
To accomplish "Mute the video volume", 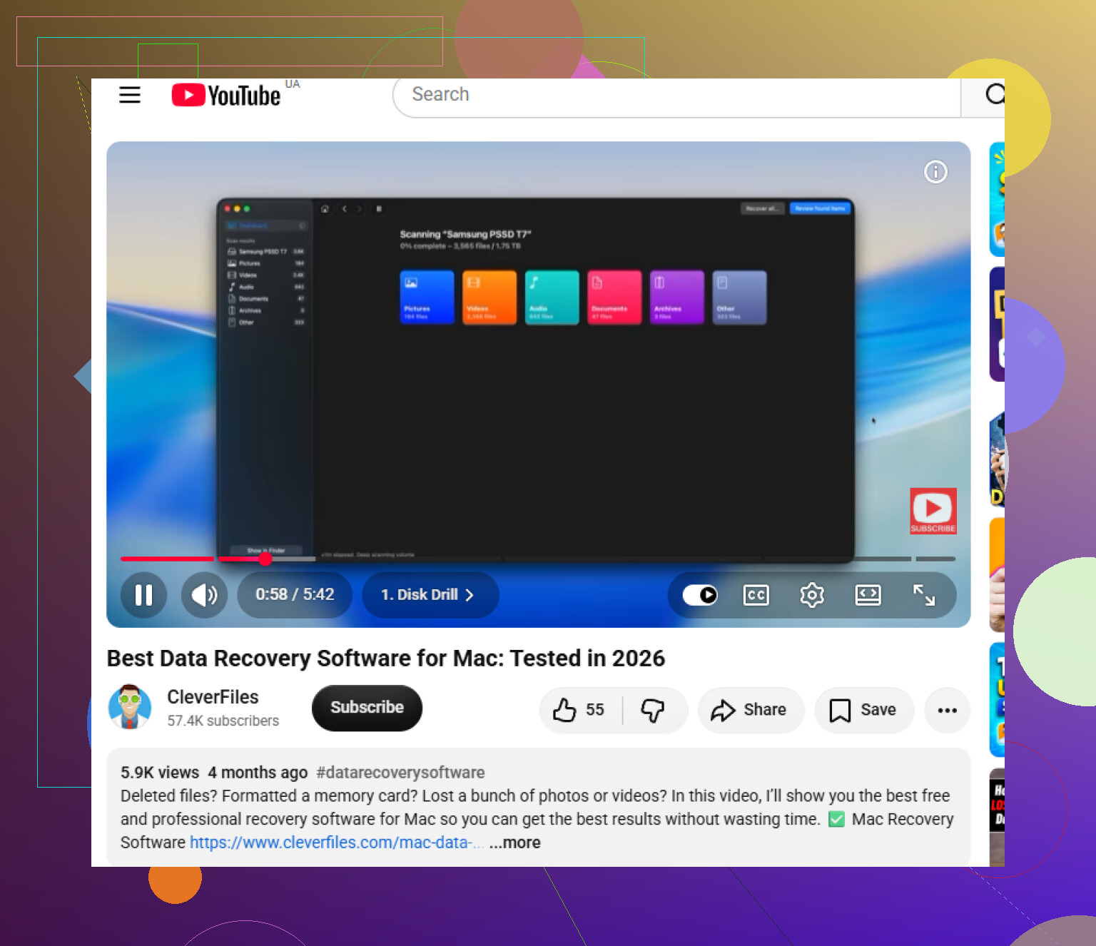I will [204, 595].
